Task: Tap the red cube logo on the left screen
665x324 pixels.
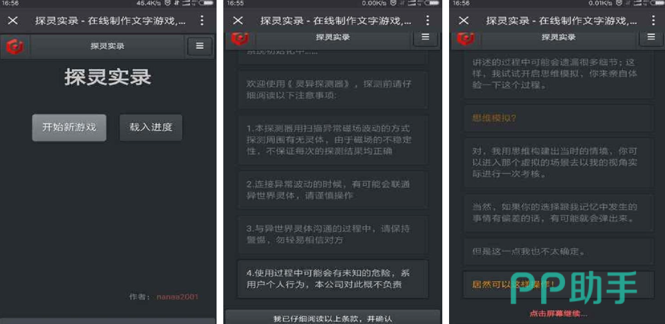Action: 15,47
